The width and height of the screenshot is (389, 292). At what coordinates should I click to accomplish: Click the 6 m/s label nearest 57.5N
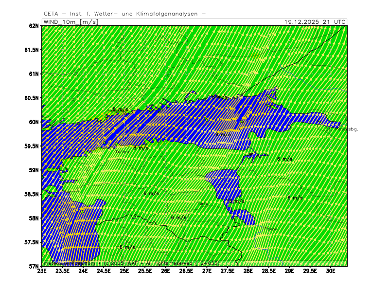click(x=127, y=247)
